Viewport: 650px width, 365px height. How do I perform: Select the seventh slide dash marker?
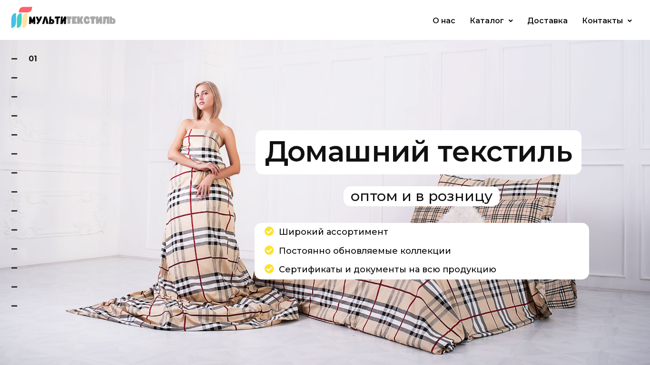click(14, 173)
